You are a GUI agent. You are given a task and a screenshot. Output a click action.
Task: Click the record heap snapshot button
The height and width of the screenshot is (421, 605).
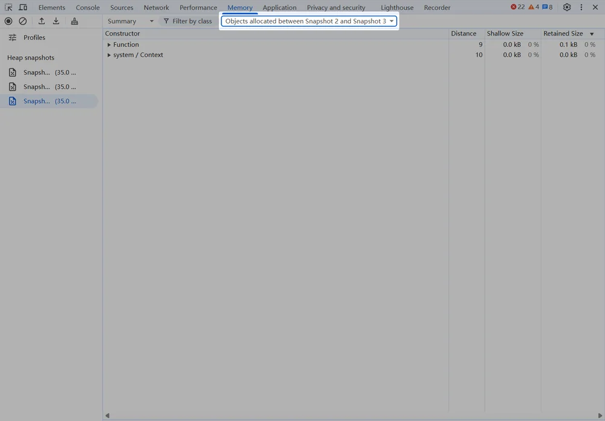[8, 21]
